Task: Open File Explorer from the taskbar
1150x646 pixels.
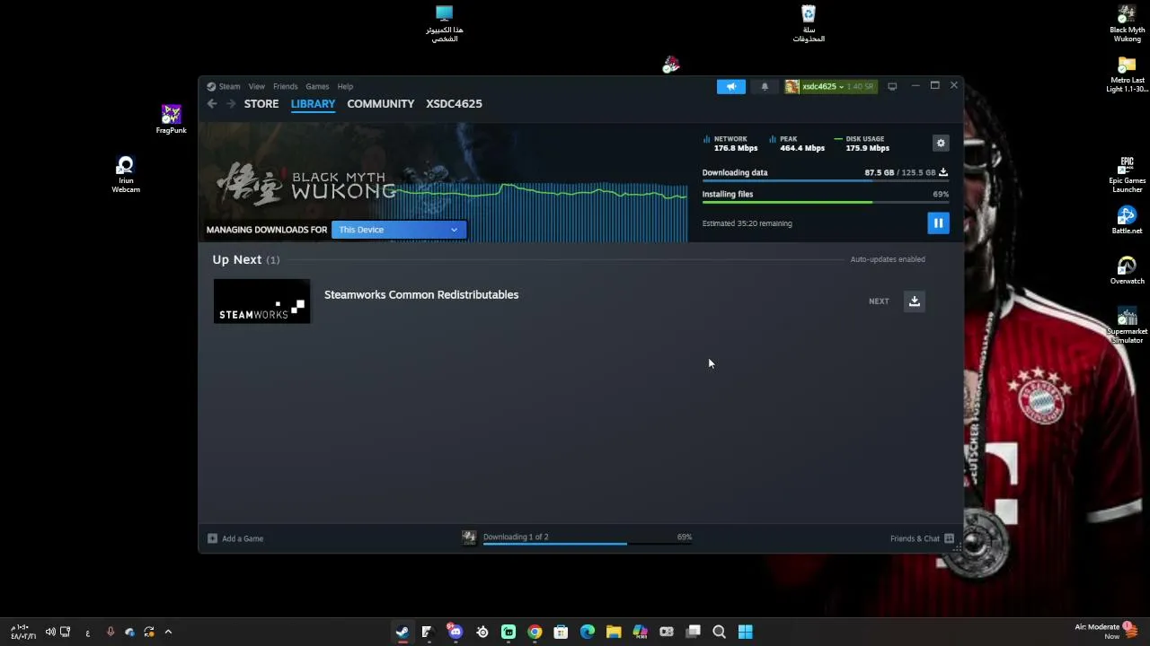Action: coord(614,632)
